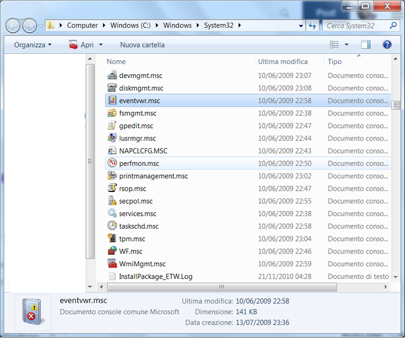Click the file list vertical scrollbar thumb
This screenshot has width=405, height=339.
point(396,105)
